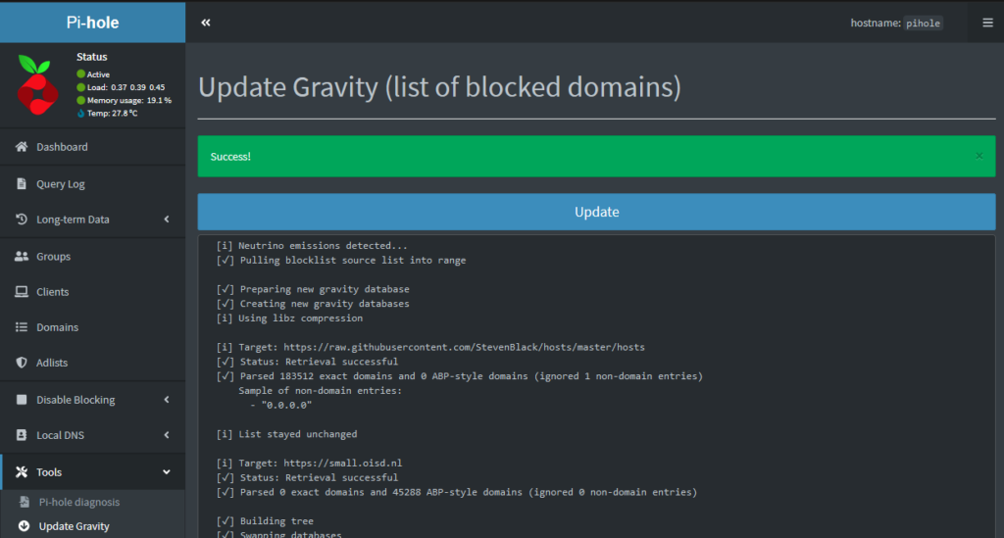Open the Domains page
This screenshot has width=1004, height=538.
click(x=93, y=327)
